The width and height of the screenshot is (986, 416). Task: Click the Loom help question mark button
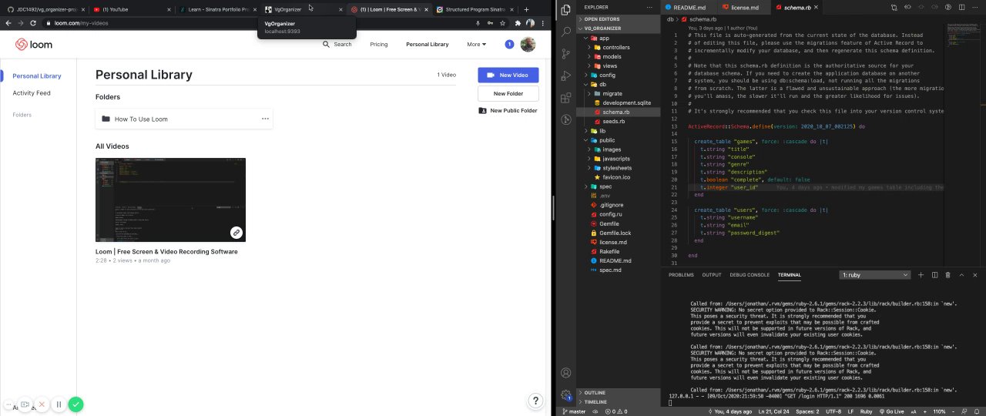pos(536,401)
